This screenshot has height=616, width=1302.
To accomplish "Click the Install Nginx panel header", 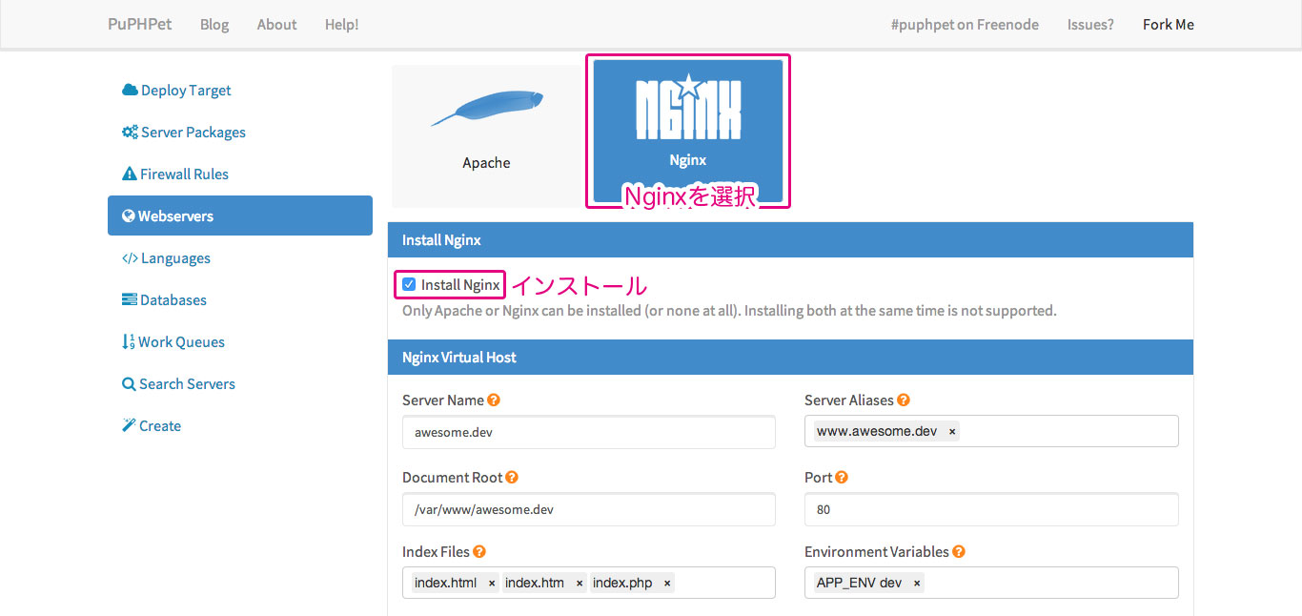I will 790,240.
